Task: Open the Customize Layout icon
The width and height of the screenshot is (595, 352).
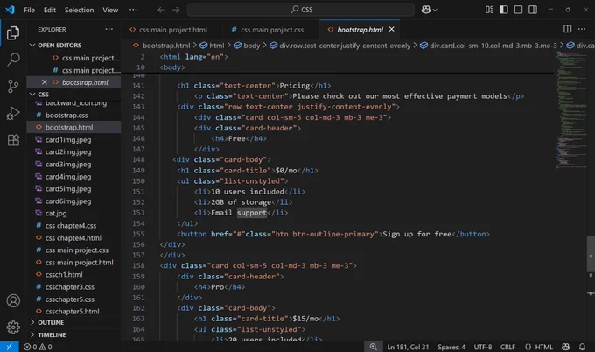Action: tap(489, 10)
